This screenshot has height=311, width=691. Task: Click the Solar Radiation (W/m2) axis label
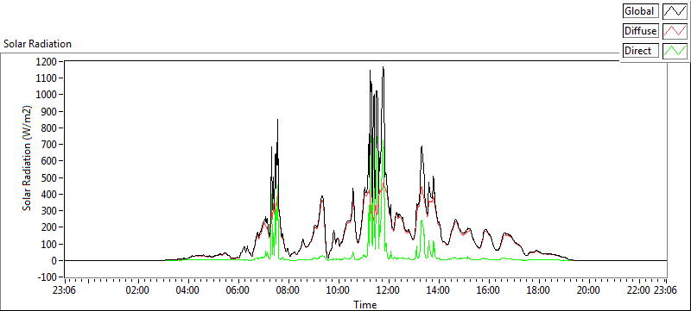coord(28,159)
